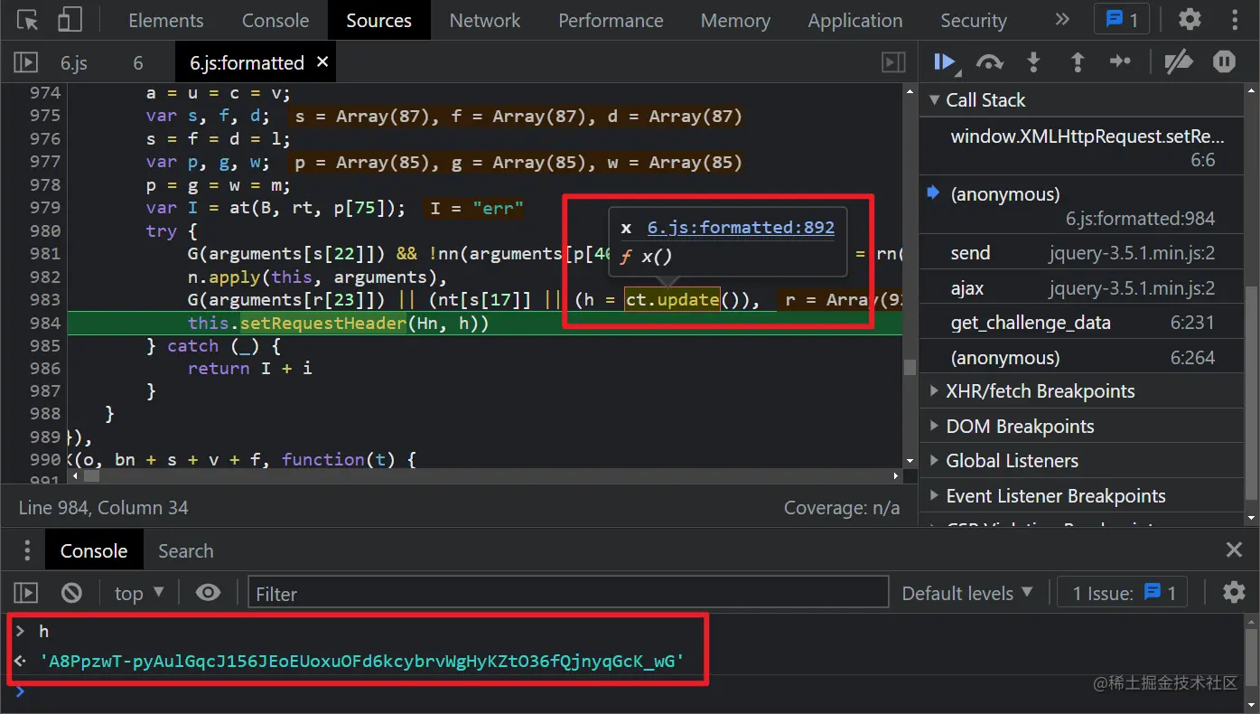Image resolution: width=1260 pixels, height=714 pixels.
Task: Open 6.js:formatted:892 link in tooltip
Action: tap(741, 227)
